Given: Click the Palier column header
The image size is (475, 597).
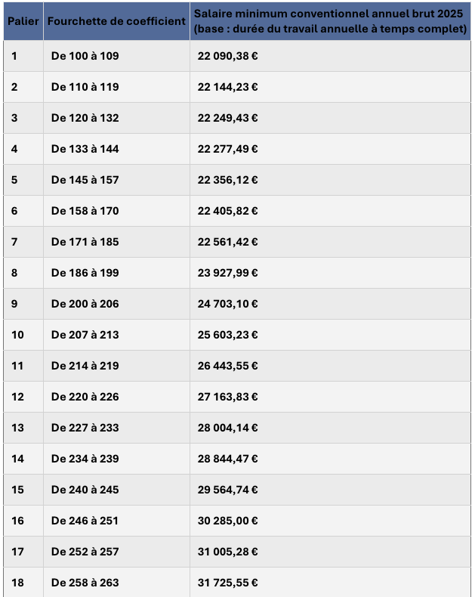Looking at the screenshot, I should point(23,21).
